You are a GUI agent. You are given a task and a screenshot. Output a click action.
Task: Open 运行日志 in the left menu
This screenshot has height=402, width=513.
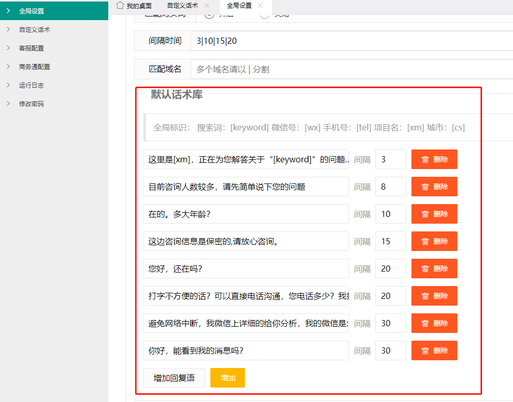click(31, 86)
